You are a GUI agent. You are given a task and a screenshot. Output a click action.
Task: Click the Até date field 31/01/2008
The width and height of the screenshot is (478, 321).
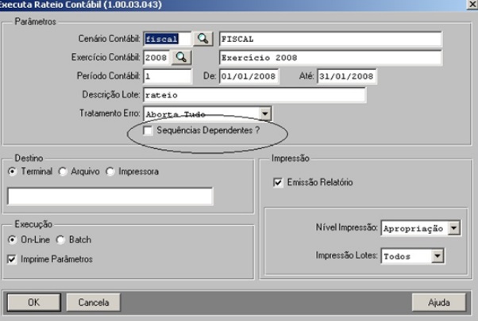click(347, 76)
